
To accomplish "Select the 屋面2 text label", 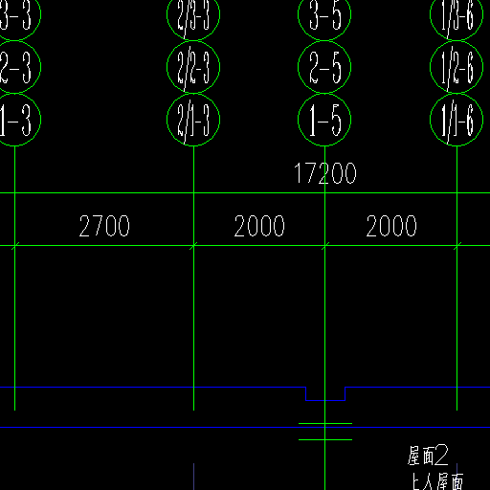I will tap(428, 455).
